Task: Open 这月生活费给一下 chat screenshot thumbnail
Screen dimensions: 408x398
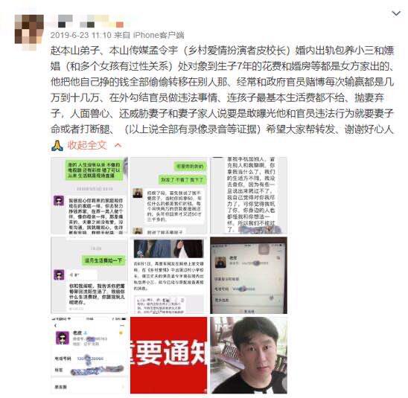Action: click(89, 275)
